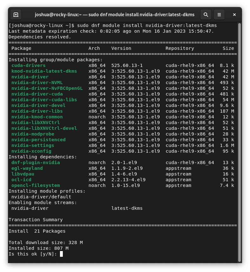Click the nvidia-modprobe package name

point(33,134)
